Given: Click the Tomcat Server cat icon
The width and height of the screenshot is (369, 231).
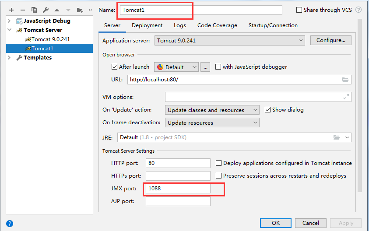Looking at the screenshot, I should click(19, 30).
